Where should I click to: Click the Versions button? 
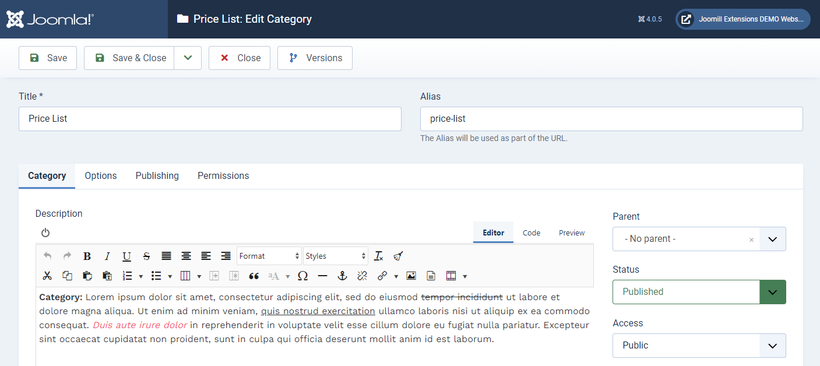315,58
